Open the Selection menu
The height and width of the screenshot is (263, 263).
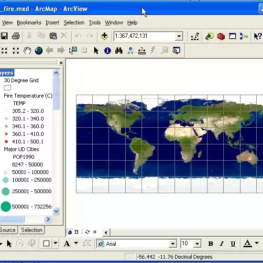pyautogui.click(x=74, y=22)
